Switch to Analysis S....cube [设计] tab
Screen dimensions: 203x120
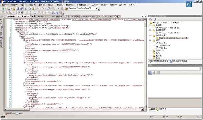(x=50, y=17)
